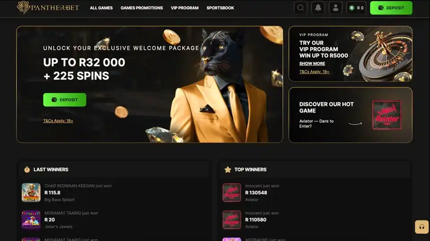
Task: Open the user profile icon
Action: click(335, 8)
